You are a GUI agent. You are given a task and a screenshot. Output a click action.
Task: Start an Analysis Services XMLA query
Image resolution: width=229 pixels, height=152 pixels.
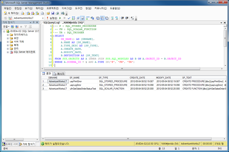click(x=37, y=13)
